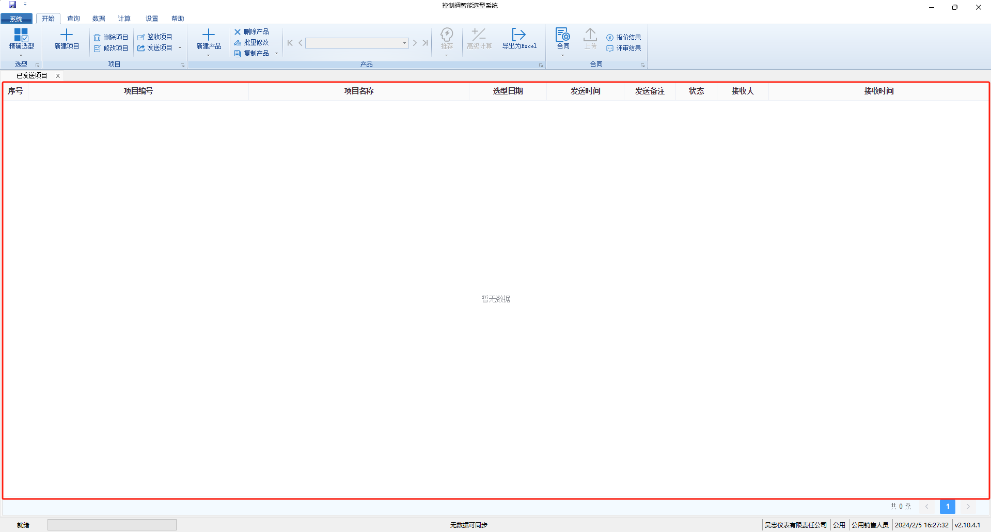Close the 已发送项目 tab

(58, 76)
